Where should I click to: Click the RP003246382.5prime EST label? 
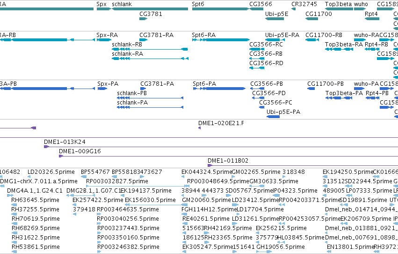click(128, 247)
